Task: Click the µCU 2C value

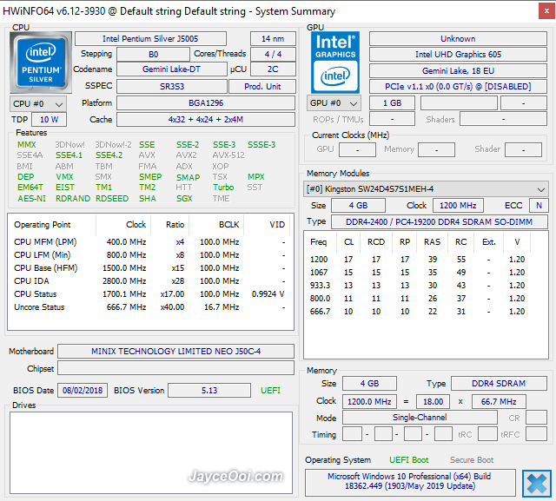Action: (x=273, y=69)
